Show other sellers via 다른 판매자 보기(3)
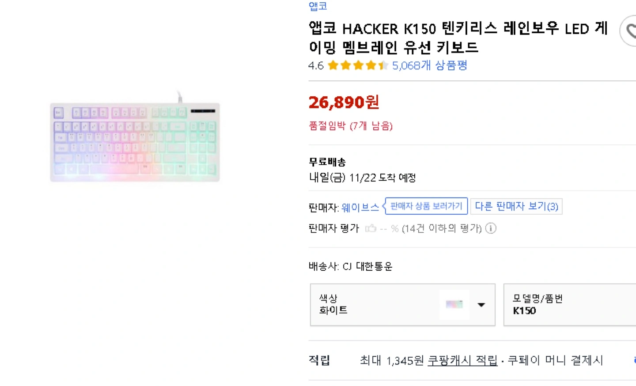 tap(516, 206)
